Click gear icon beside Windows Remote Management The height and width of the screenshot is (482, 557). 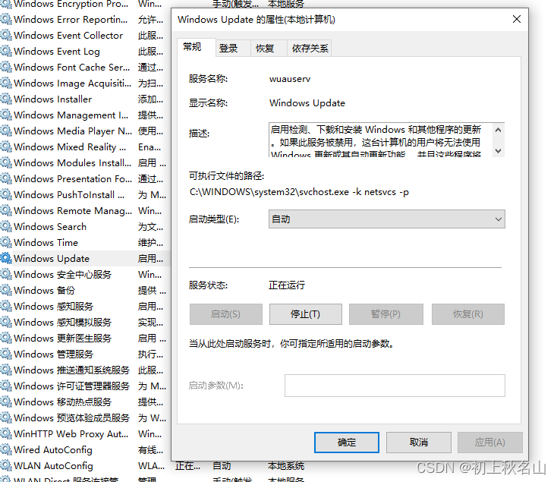[x=6, y=210]
